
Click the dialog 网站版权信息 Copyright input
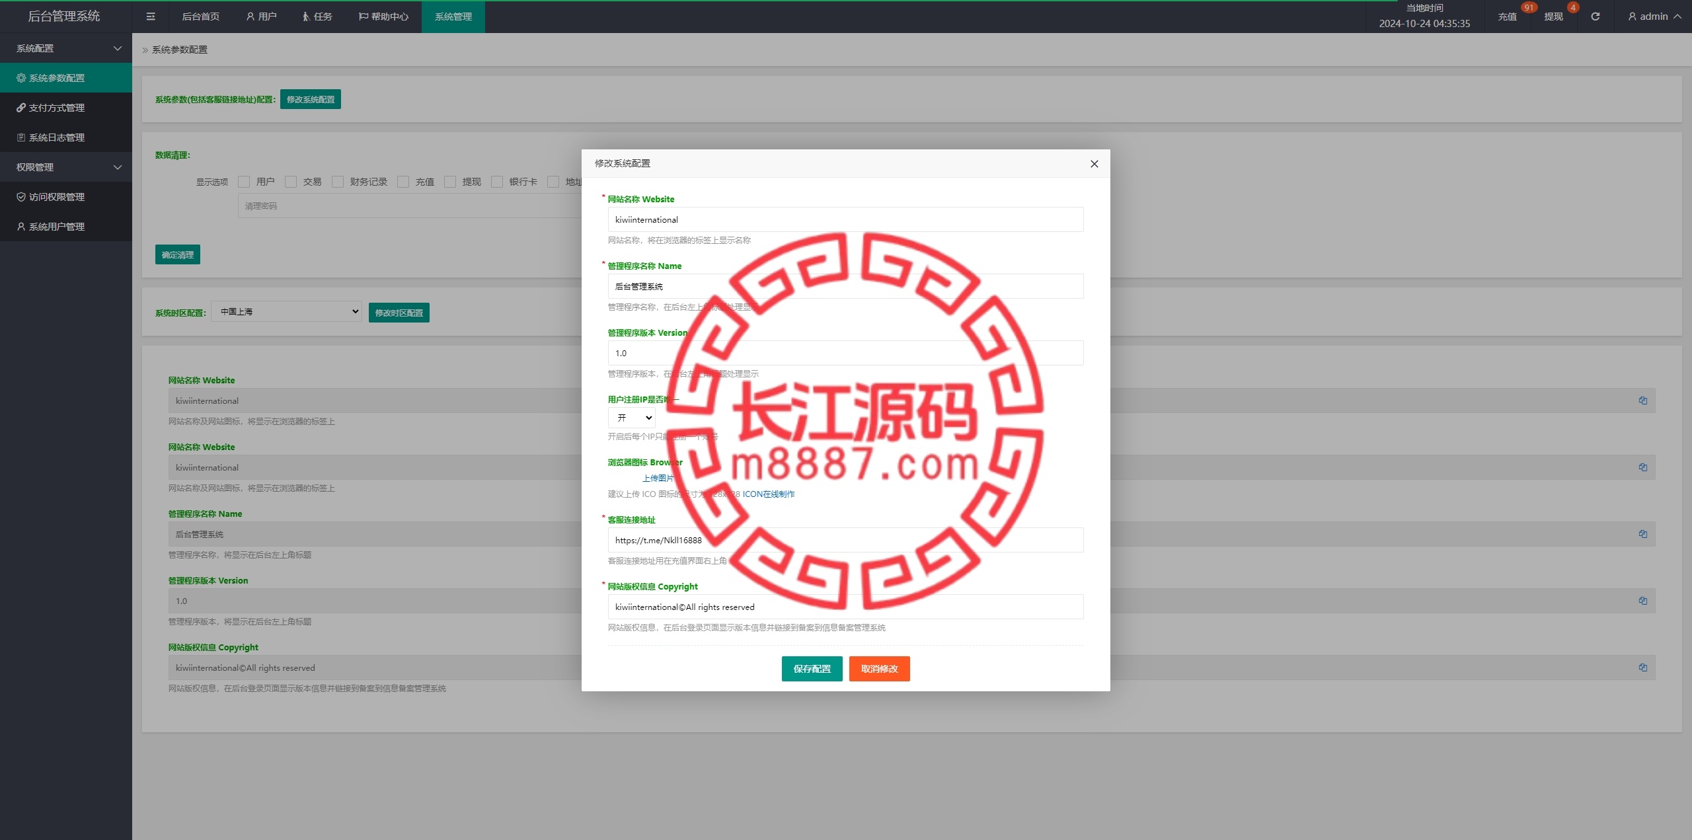(846, 607)
